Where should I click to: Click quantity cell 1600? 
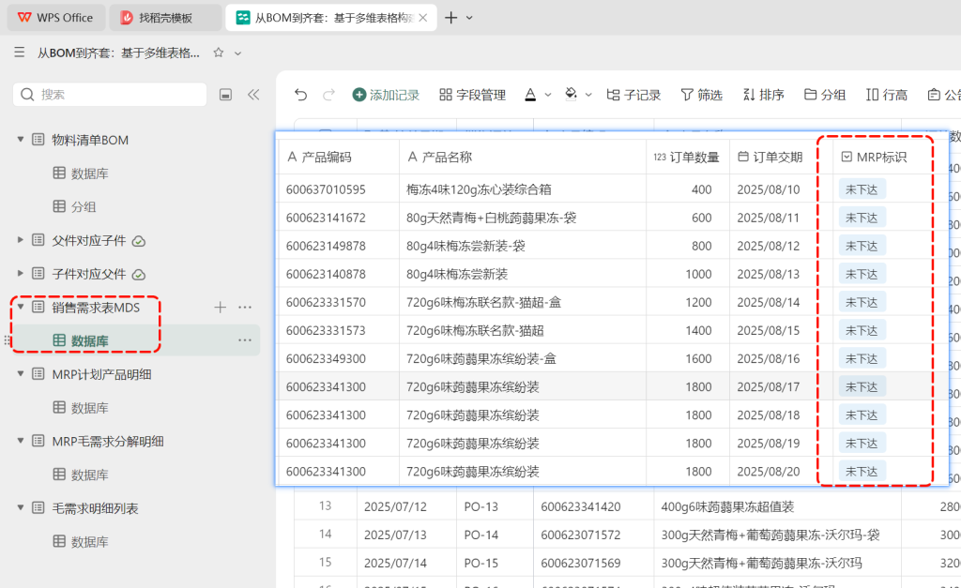tap(698, 359)
